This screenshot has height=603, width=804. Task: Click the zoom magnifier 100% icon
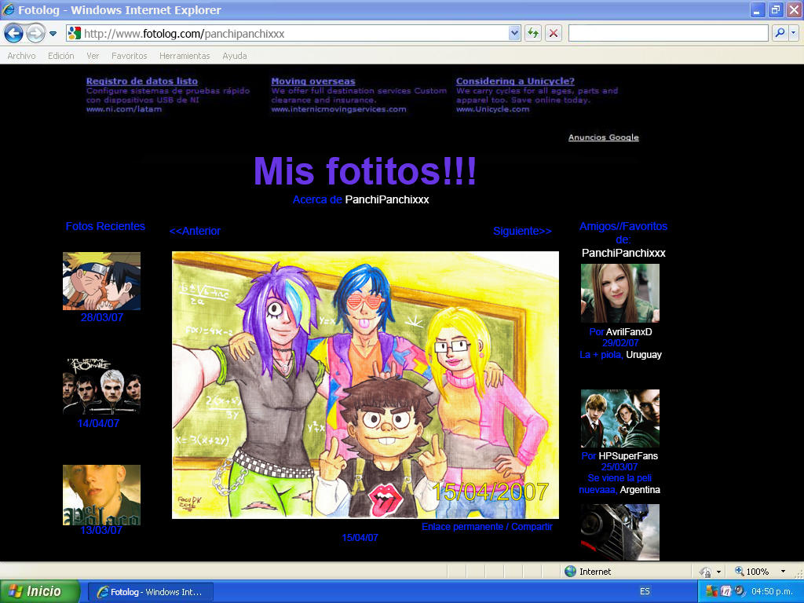click(x=739, y=572)
